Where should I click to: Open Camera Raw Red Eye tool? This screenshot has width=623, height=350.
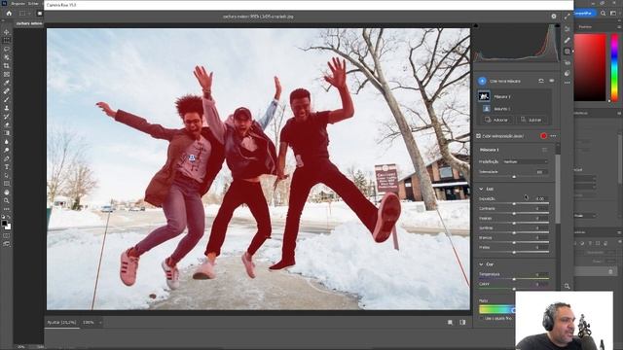567,62
